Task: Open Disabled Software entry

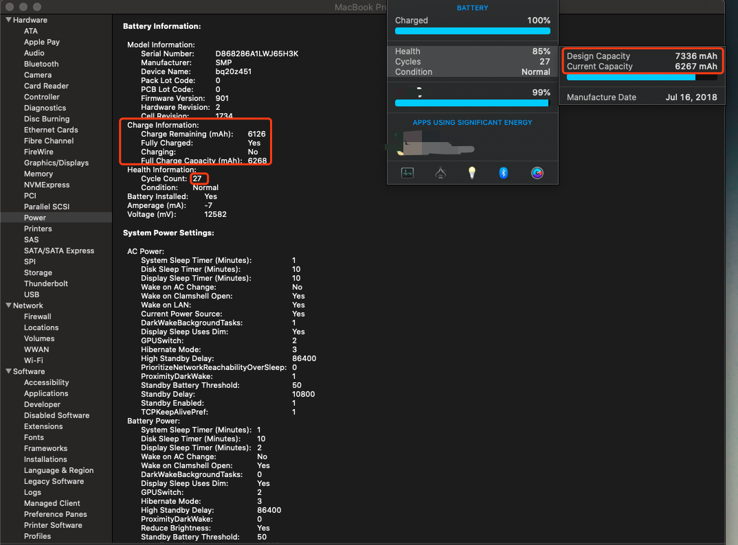Action: coord(56,415)
